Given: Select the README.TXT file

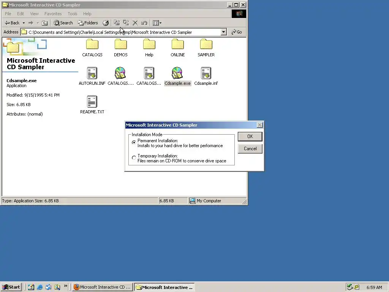Looking at the screenshot, I should pos(92,105).
